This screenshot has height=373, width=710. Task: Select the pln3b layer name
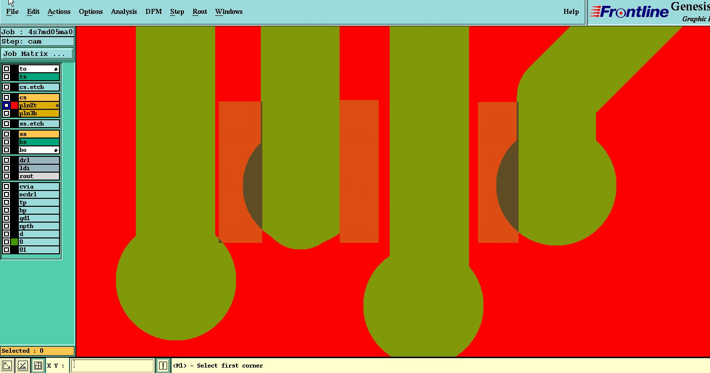click(39, 113)
